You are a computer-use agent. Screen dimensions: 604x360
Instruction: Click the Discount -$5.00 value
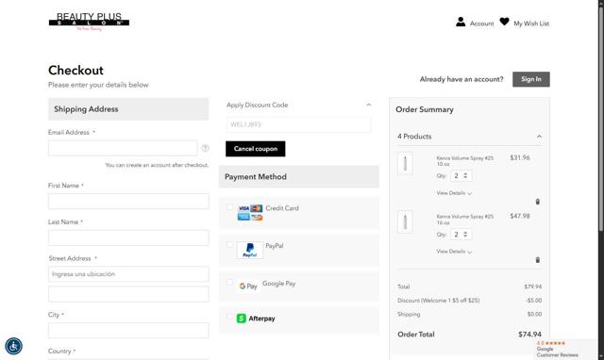coord(534,301)
